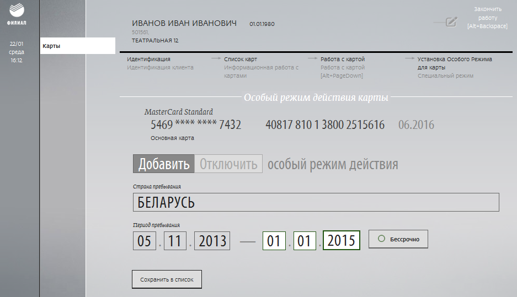517x297 pixels.
Task: Enable the Бессрочно option
Action: [398, 239]
